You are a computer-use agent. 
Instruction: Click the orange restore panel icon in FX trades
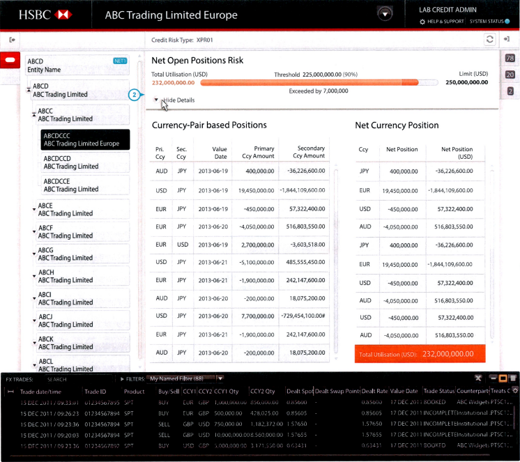pyautogui.click(x=503, y=378)
